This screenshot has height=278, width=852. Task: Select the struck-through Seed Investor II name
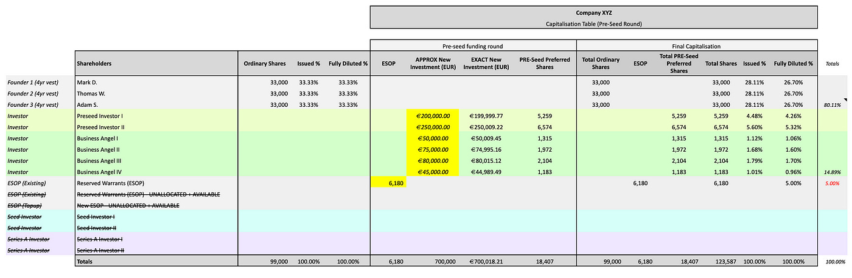[x=97, y=228]
